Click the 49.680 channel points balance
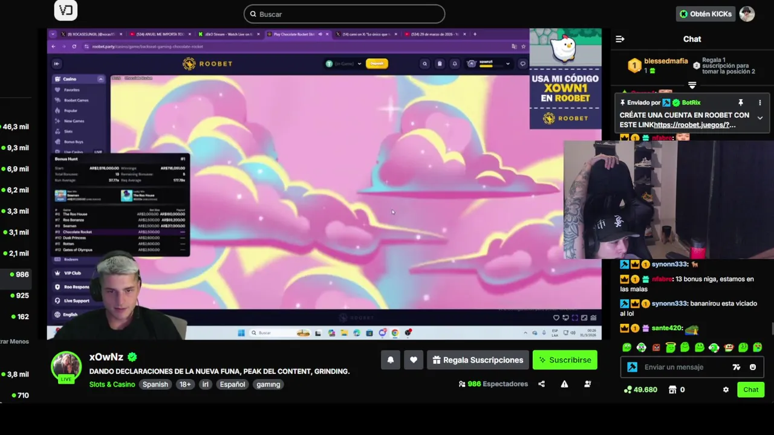The image size is (774, 435). (x=640, y=390)
